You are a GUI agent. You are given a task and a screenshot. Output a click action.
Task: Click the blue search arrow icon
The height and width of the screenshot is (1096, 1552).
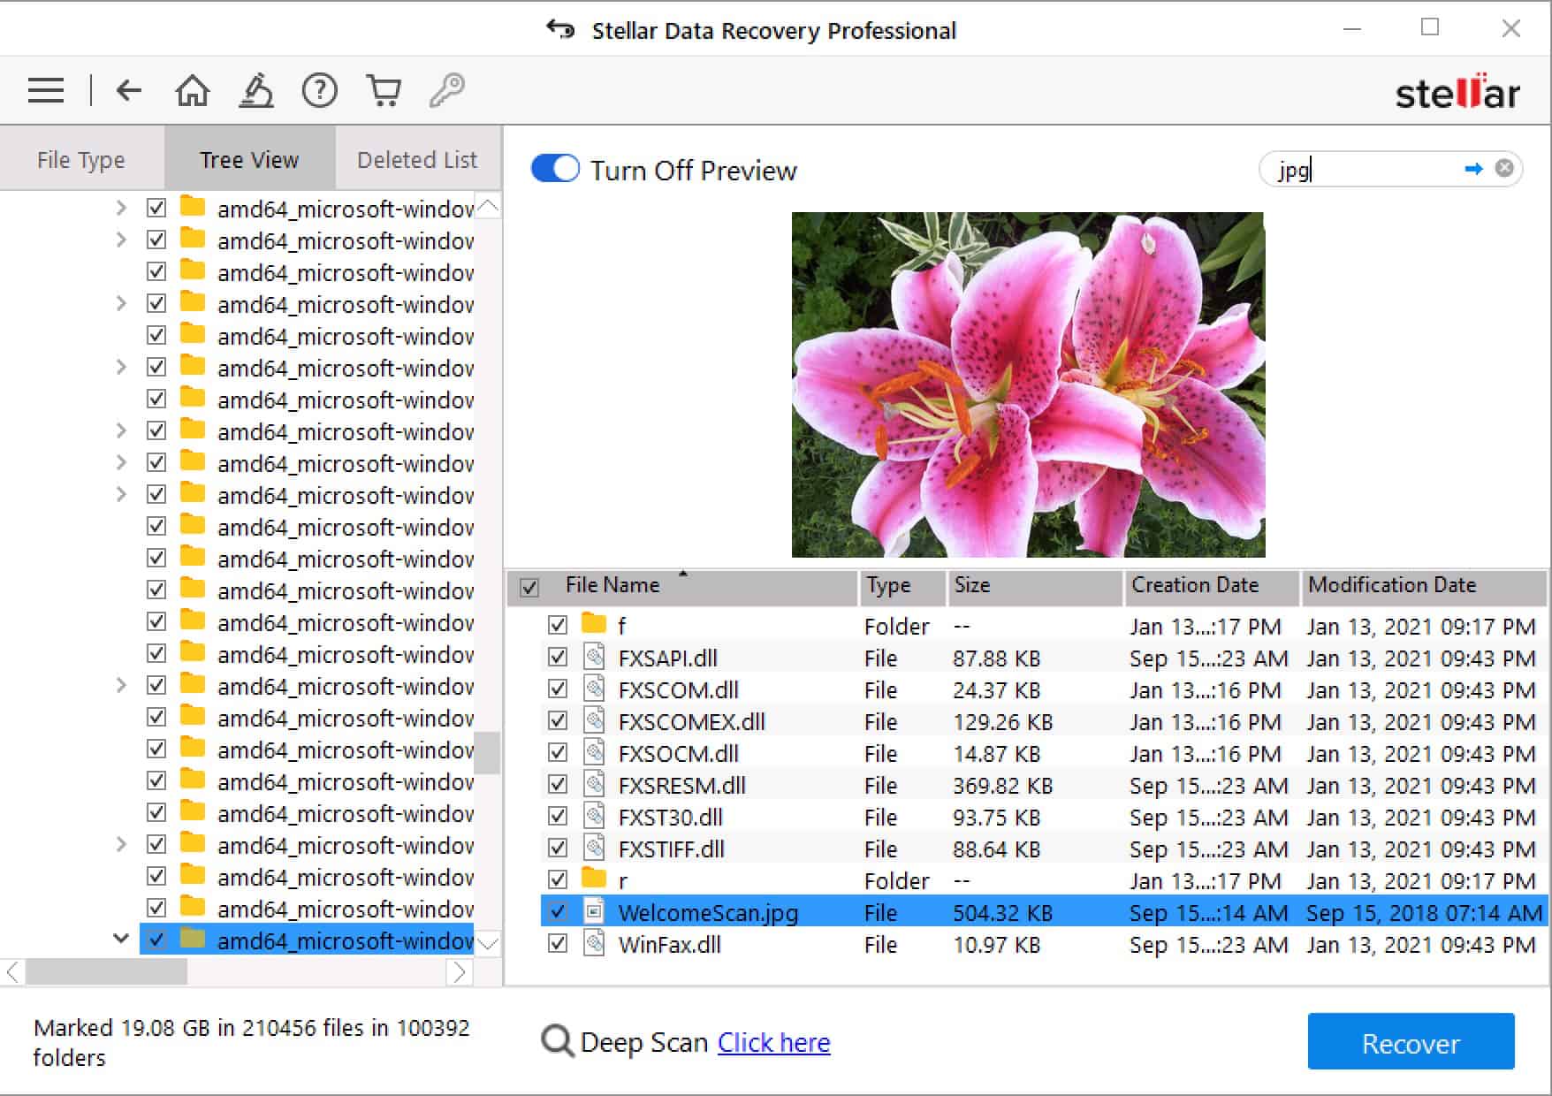[x=1473, y=168]
